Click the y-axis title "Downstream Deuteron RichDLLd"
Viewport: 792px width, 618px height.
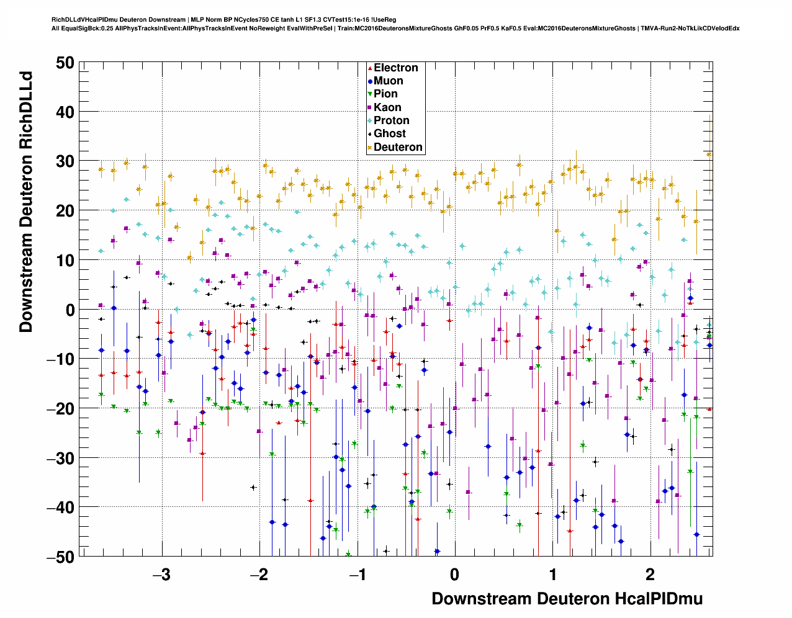(x=26, y=202)
